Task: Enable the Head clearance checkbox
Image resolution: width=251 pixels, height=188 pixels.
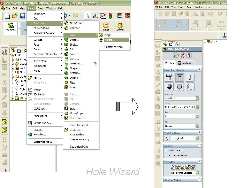Action: click(x=166, y=150)
